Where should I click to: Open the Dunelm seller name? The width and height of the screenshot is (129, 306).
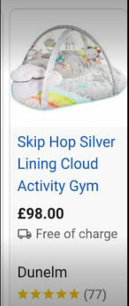42,273
